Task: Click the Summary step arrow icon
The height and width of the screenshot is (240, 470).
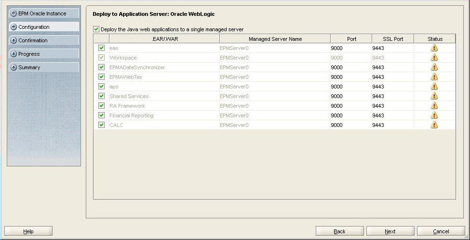Action: [13, 67]
